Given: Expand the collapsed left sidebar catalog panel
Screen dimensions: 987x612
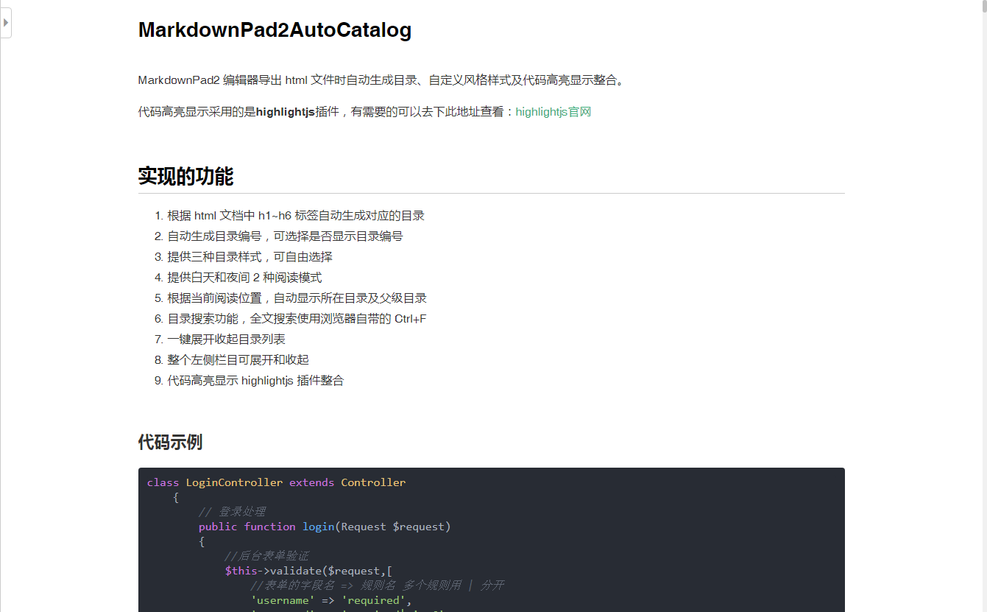Looking at the screenshot, I should 6,22.
